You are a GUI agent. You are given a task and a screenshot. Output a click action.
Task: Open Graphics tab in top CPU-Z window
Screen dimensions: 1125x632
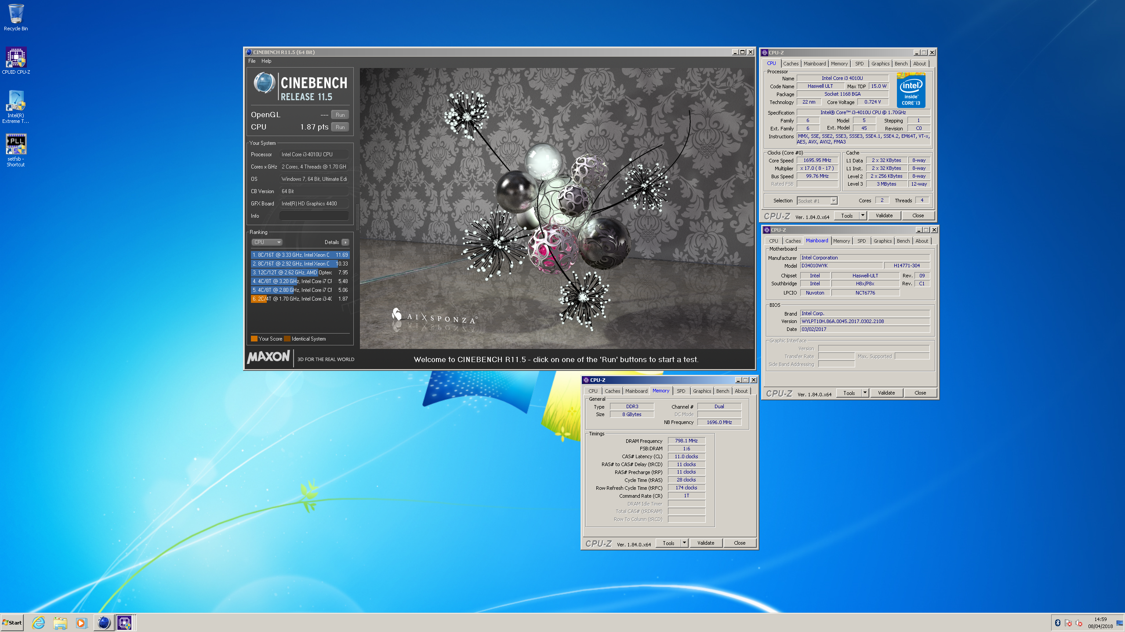pyautogui.click(x=880, y=64)
